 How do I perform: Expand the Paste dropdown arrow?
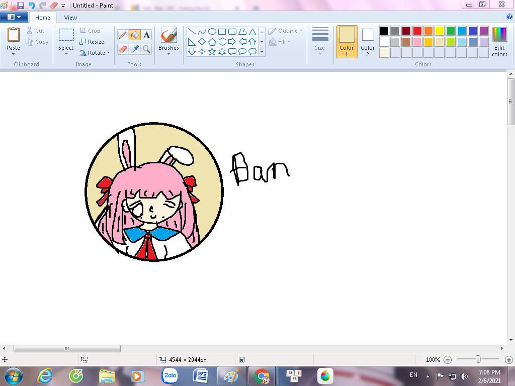tap(14, 54)
